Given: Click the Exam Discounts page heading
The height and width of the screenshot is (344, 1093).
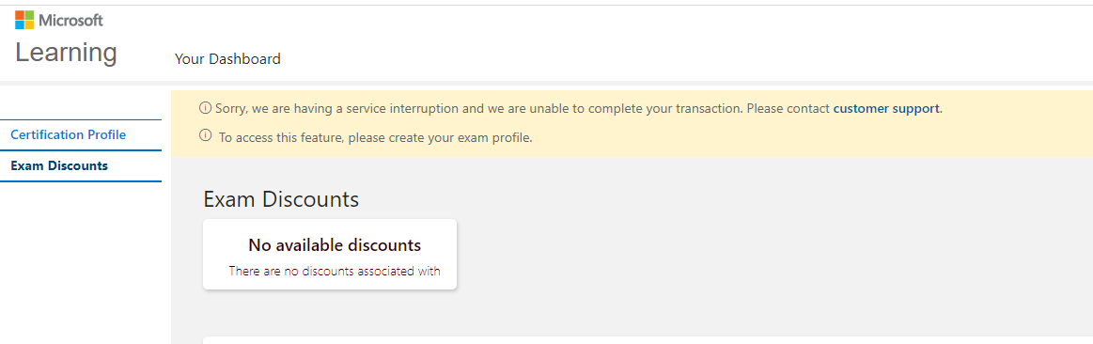Looking at the screenshot, I should (x=281, y=199).
